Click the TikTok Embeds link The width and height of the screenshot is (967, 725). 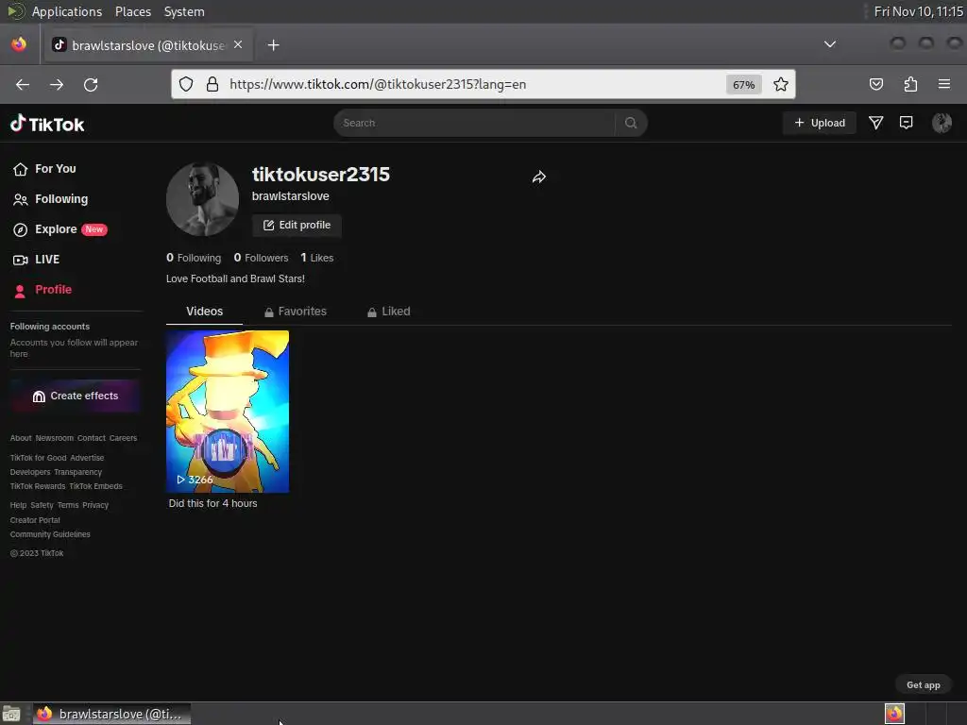click(x=95, y=486)
